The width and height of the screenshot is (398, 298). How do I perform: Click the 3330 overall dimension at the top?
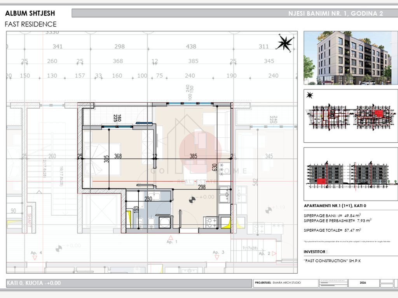(x=52, y=33)
